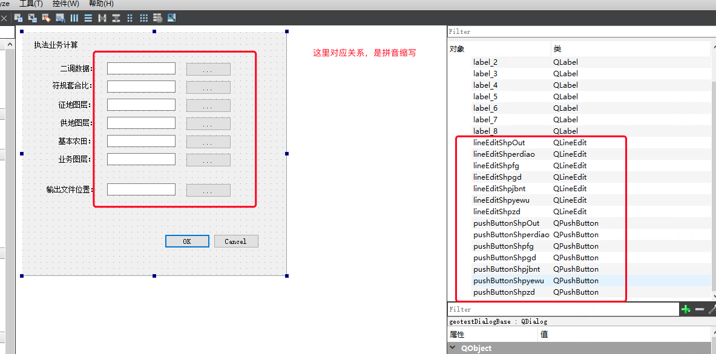Click green plus to add dynamic property
This screenshot has width=716, height=354.
tap(686, 309)
